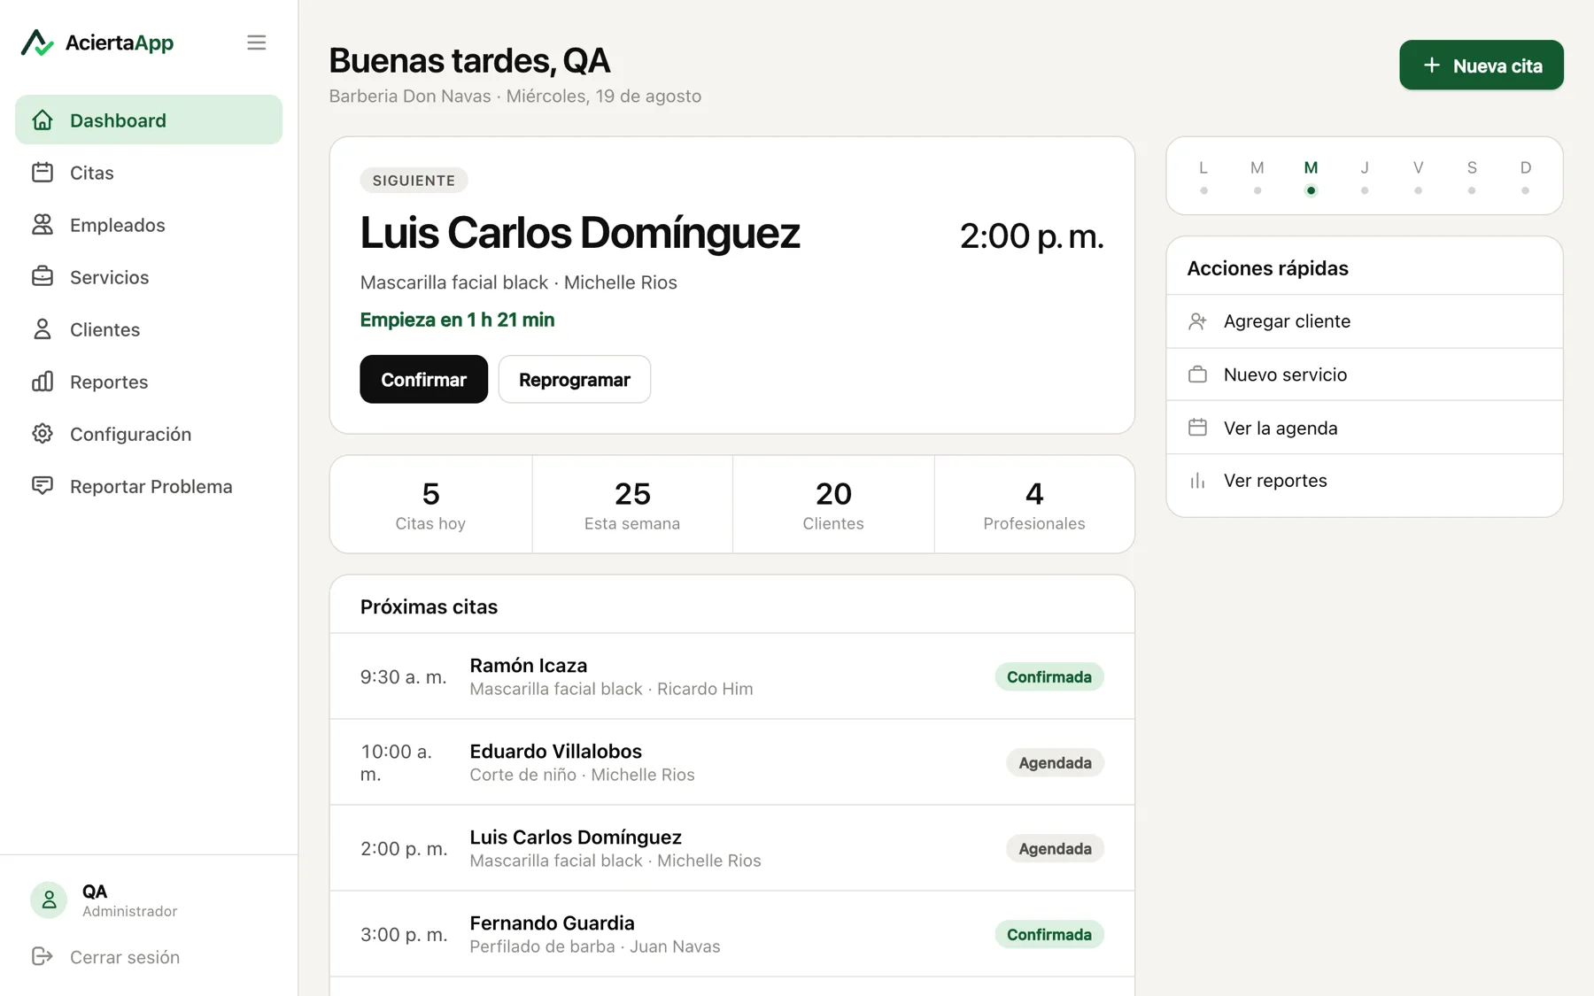Open Ver la agenda quick action

1364,428
